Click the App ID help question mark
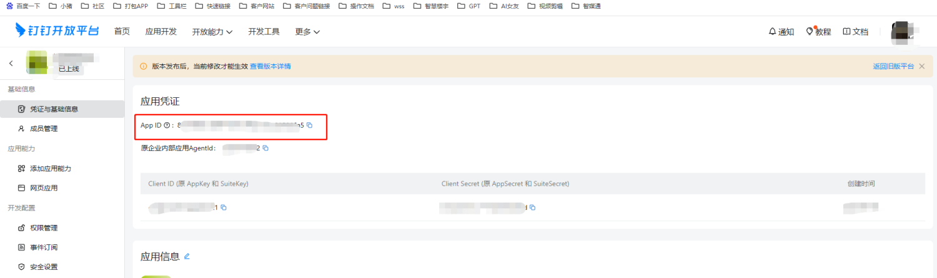The image size is (937, 278). [x=167, y=125]
